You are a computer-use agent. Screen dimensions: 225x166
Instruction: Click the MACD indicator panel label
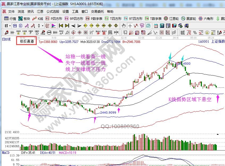pos(6,153)
